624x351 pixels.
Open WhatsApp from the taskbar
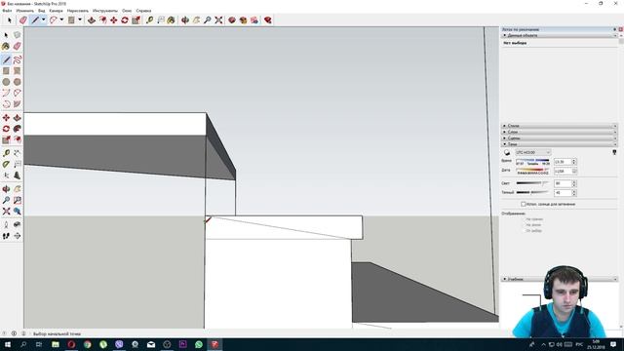click(199, 344)
